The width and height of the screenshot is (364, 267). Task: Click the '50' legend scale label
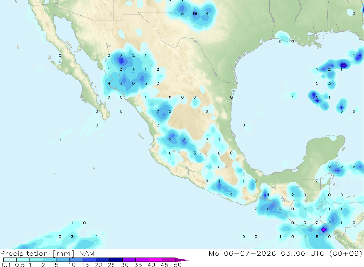178,265
